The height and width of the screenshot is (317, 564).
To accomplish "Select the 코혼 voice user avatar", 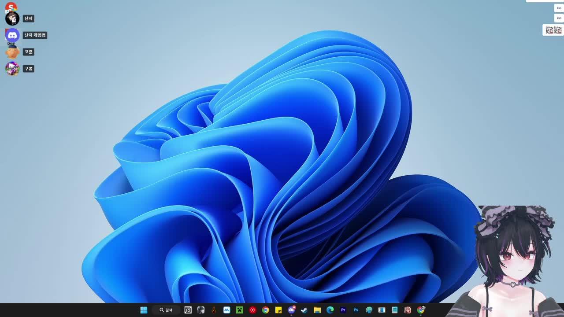I will click(x=12, y=52).
